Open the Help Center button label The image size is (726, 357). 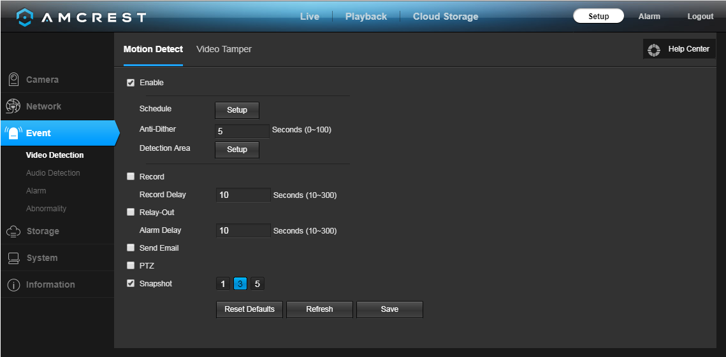[x=688, y=49]
